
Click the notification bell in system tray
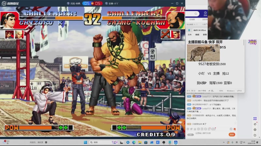tap(257, 142)
